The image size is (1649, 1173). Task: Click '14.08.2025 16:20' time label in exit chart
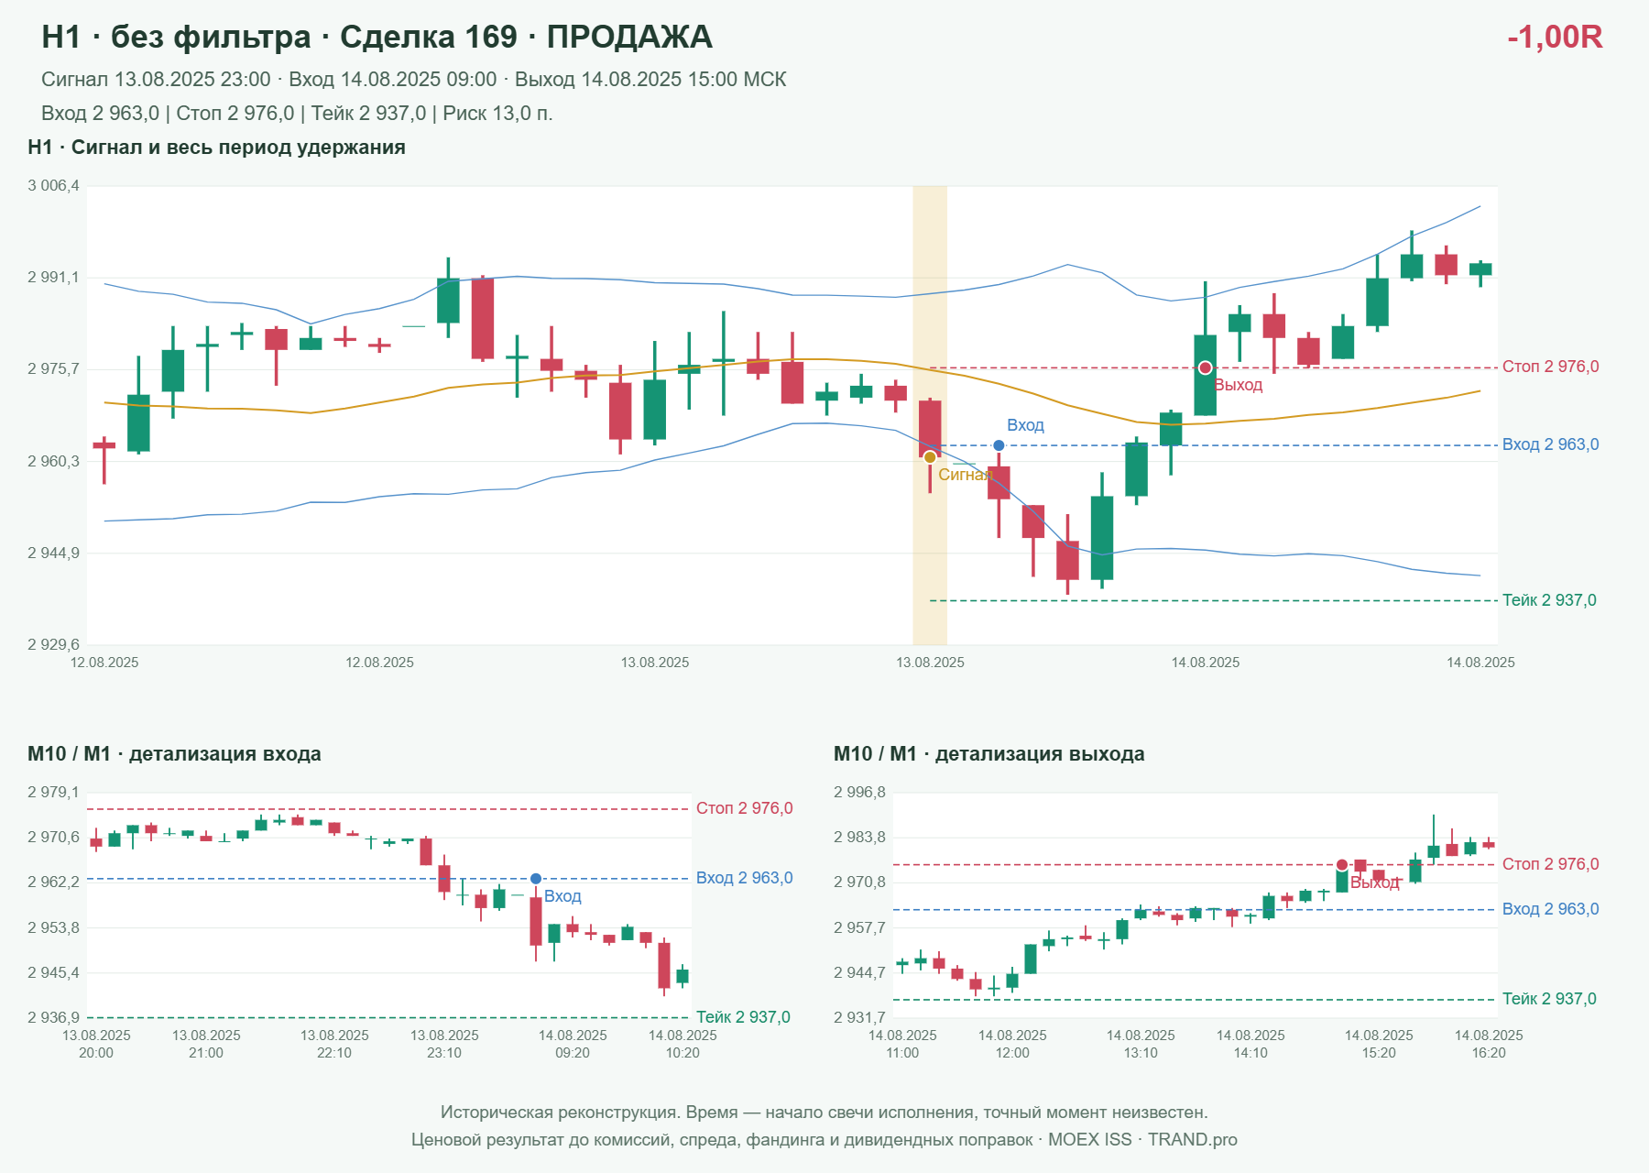pos(1489,1044)
